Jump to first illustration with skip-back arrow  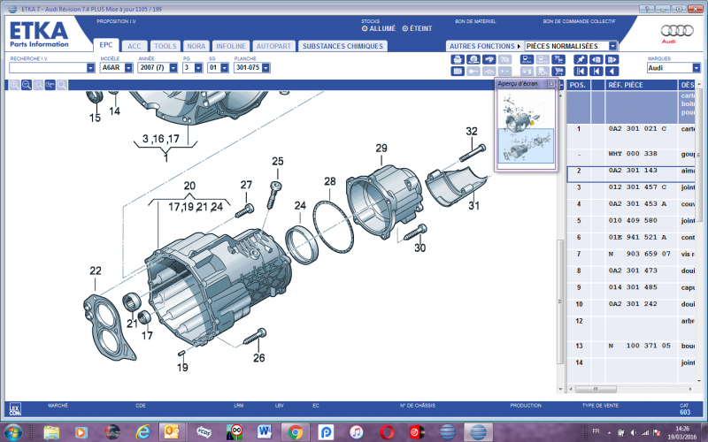tap(581, 71)
